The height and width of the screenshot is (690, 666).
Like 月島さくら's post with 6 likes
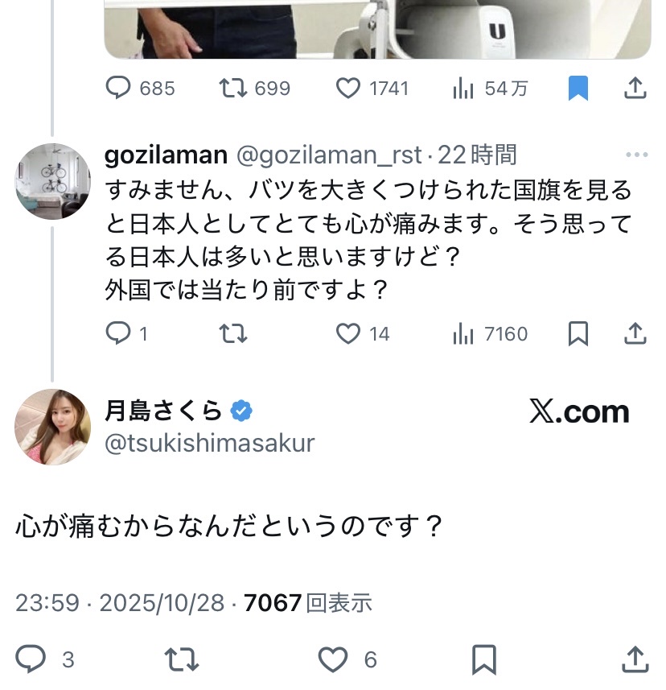coord(333,659)
